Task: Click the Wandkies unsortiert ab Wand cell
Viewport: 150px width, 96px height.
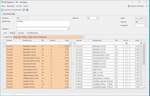Action: click(104, 81)
